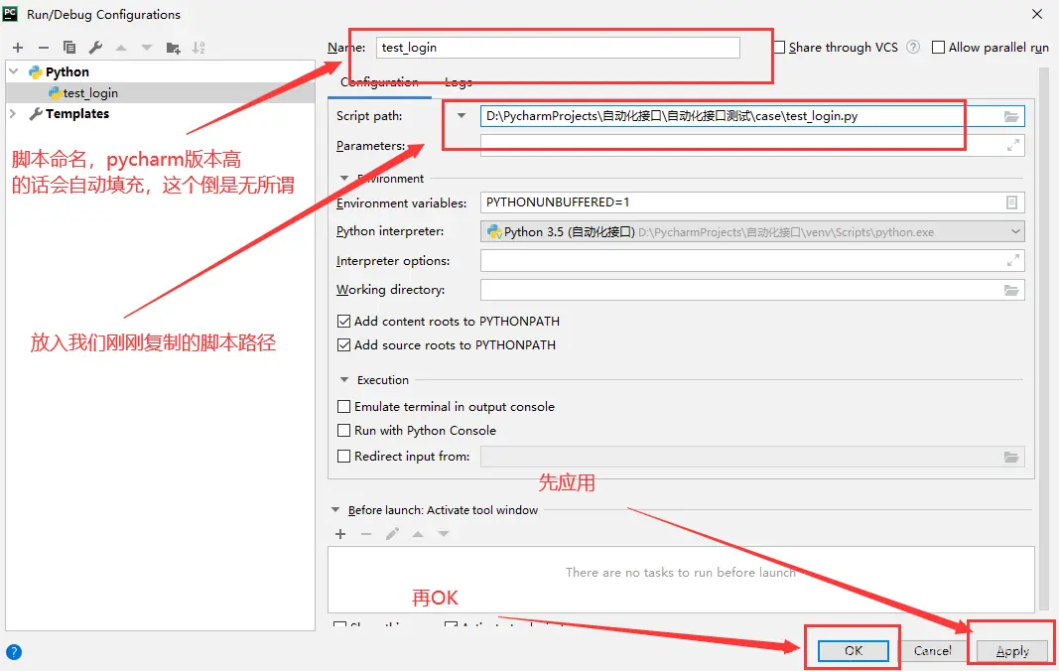Edit configuration templates via wrench icon
The width and height of the screenshot is (1059, 671).
tap(95, 47)
